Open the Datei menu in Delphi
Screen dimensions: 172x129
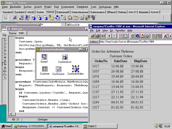(5, 7)
